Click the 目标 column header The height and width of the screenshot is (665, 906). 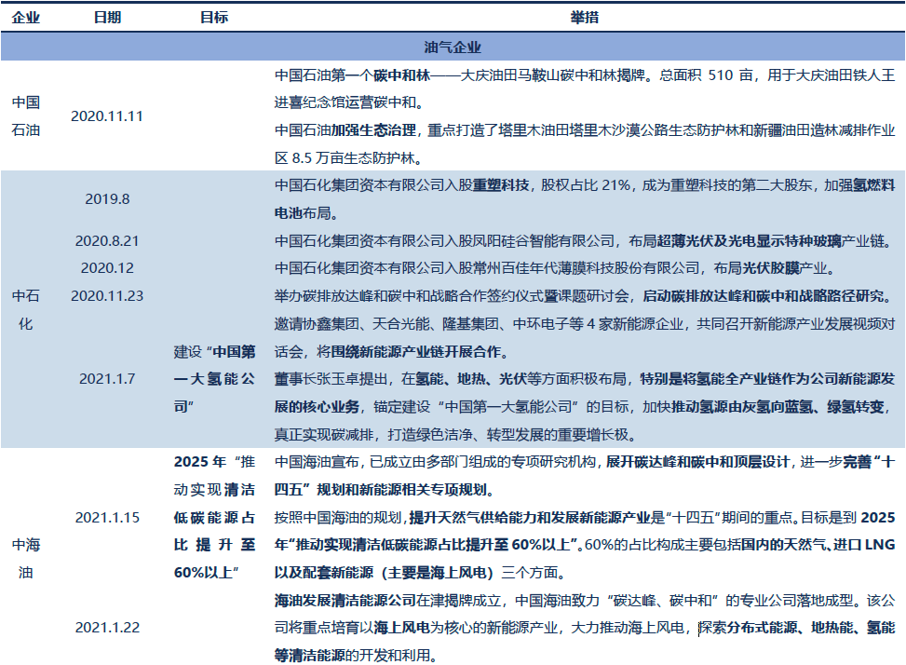pyautogui.click(x=214, y=18)
